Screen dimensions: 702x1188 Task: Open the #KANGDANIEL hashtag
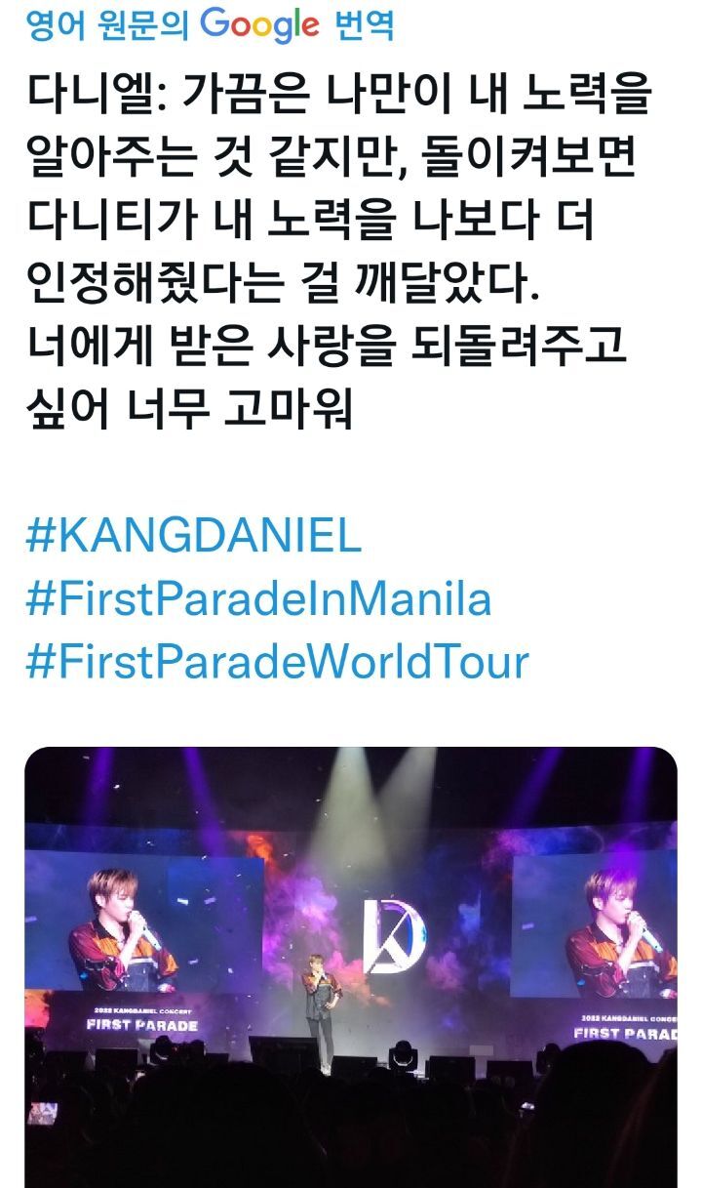click(193, 537)
